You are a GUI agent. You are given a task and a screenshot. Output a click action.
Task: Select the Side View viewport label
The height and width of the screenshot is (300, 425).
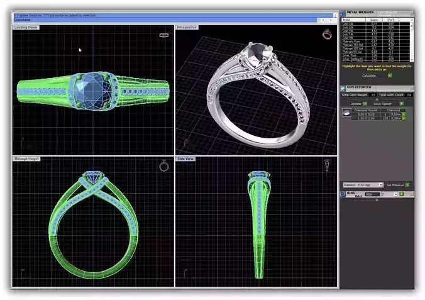pyautogui.click(x=185, y=159)
